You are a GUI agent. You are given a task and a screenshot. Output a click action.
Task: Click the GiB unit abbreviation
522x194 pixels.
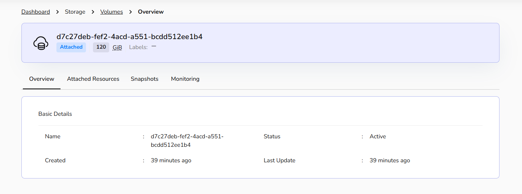117,48
